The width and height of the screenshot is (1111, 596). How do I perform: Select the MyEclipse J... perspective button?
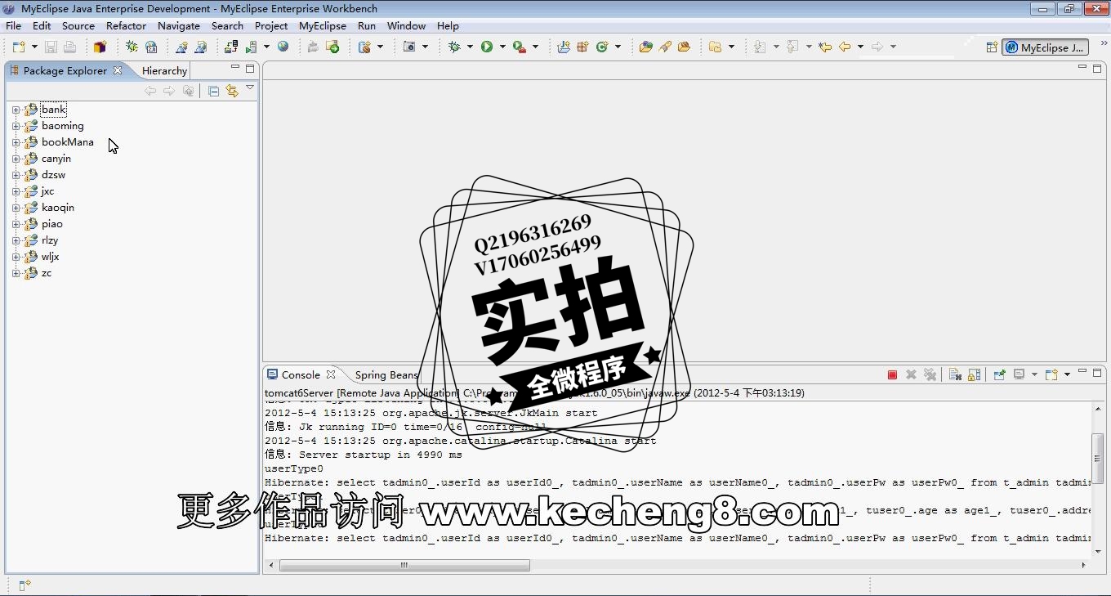pyautogui.click(x=1045, y=47)
